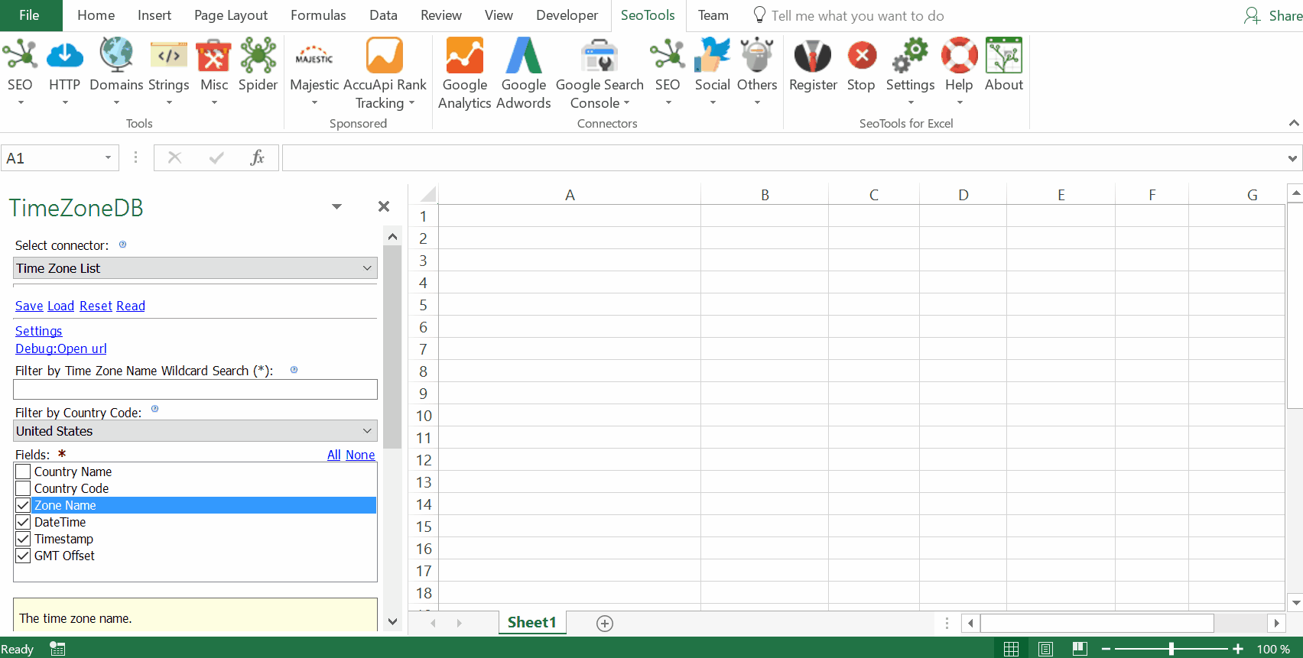Image resolution: width=1303 pixels, height=658 pixels.
Task: Uncheck the DateTime field
Action: point(23,522)
